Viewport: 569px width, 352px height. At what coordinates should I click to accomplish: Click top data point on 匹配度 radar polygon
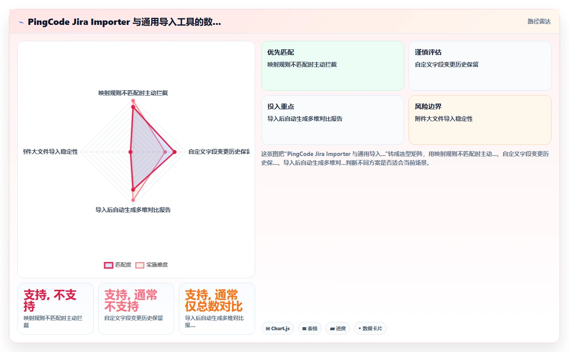133,107
